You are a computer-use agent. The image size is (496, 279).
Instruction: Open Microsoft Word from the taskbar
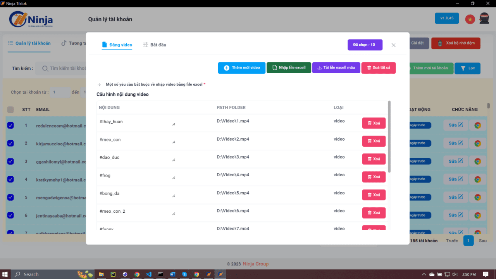(x=173, y=274)
